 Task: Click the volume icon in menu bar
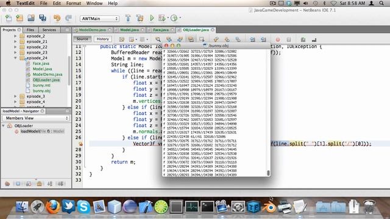point(306,3)
